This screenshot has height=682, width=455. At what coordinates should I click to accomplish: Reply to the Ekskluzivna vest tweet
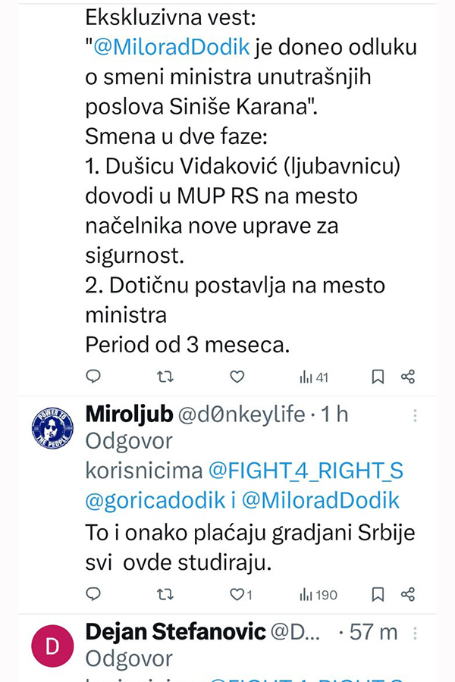click(93, 376)
